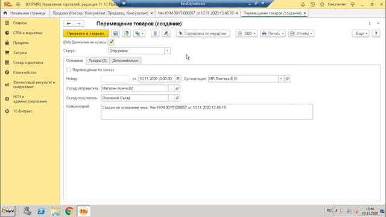Save document with the floppy disk icon
Viewport: 386px width, 217px height.
pyautogui.click(x=115, y=34)
